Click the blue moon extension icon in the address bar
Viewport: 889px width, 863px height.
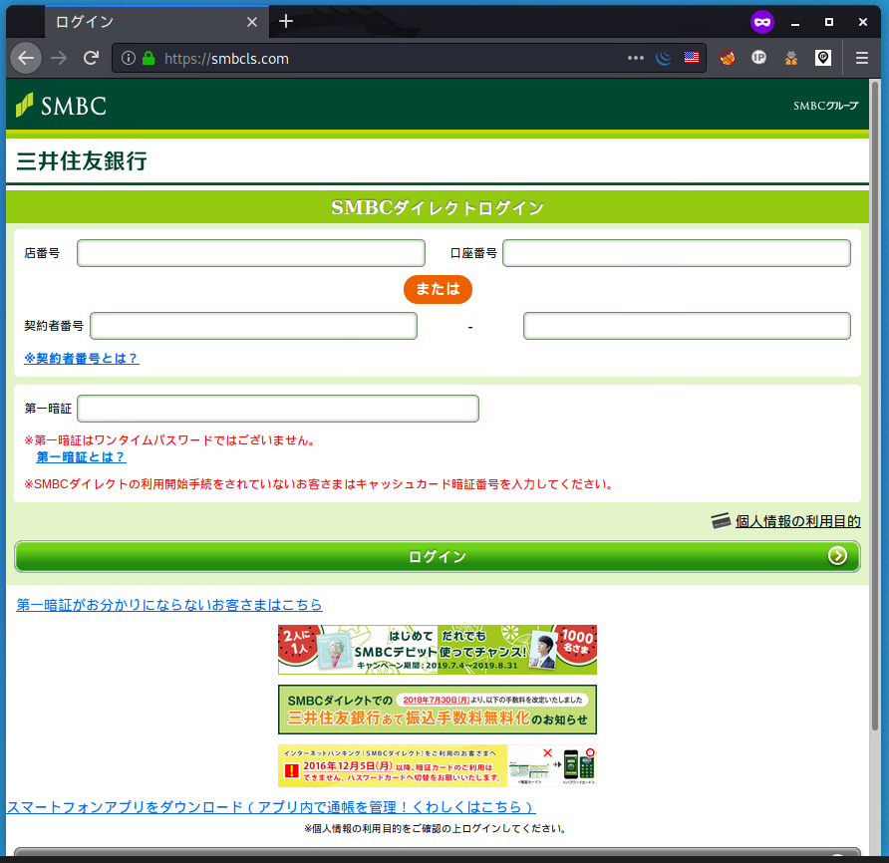[x=664, y=58]
